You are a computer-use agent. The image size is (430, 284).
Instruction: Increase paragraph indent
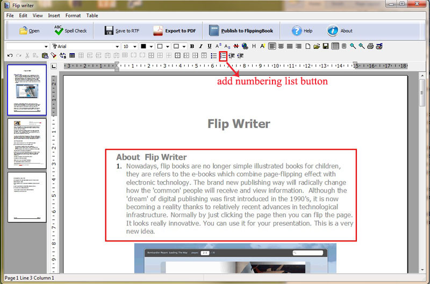click(x=240, y=56)
